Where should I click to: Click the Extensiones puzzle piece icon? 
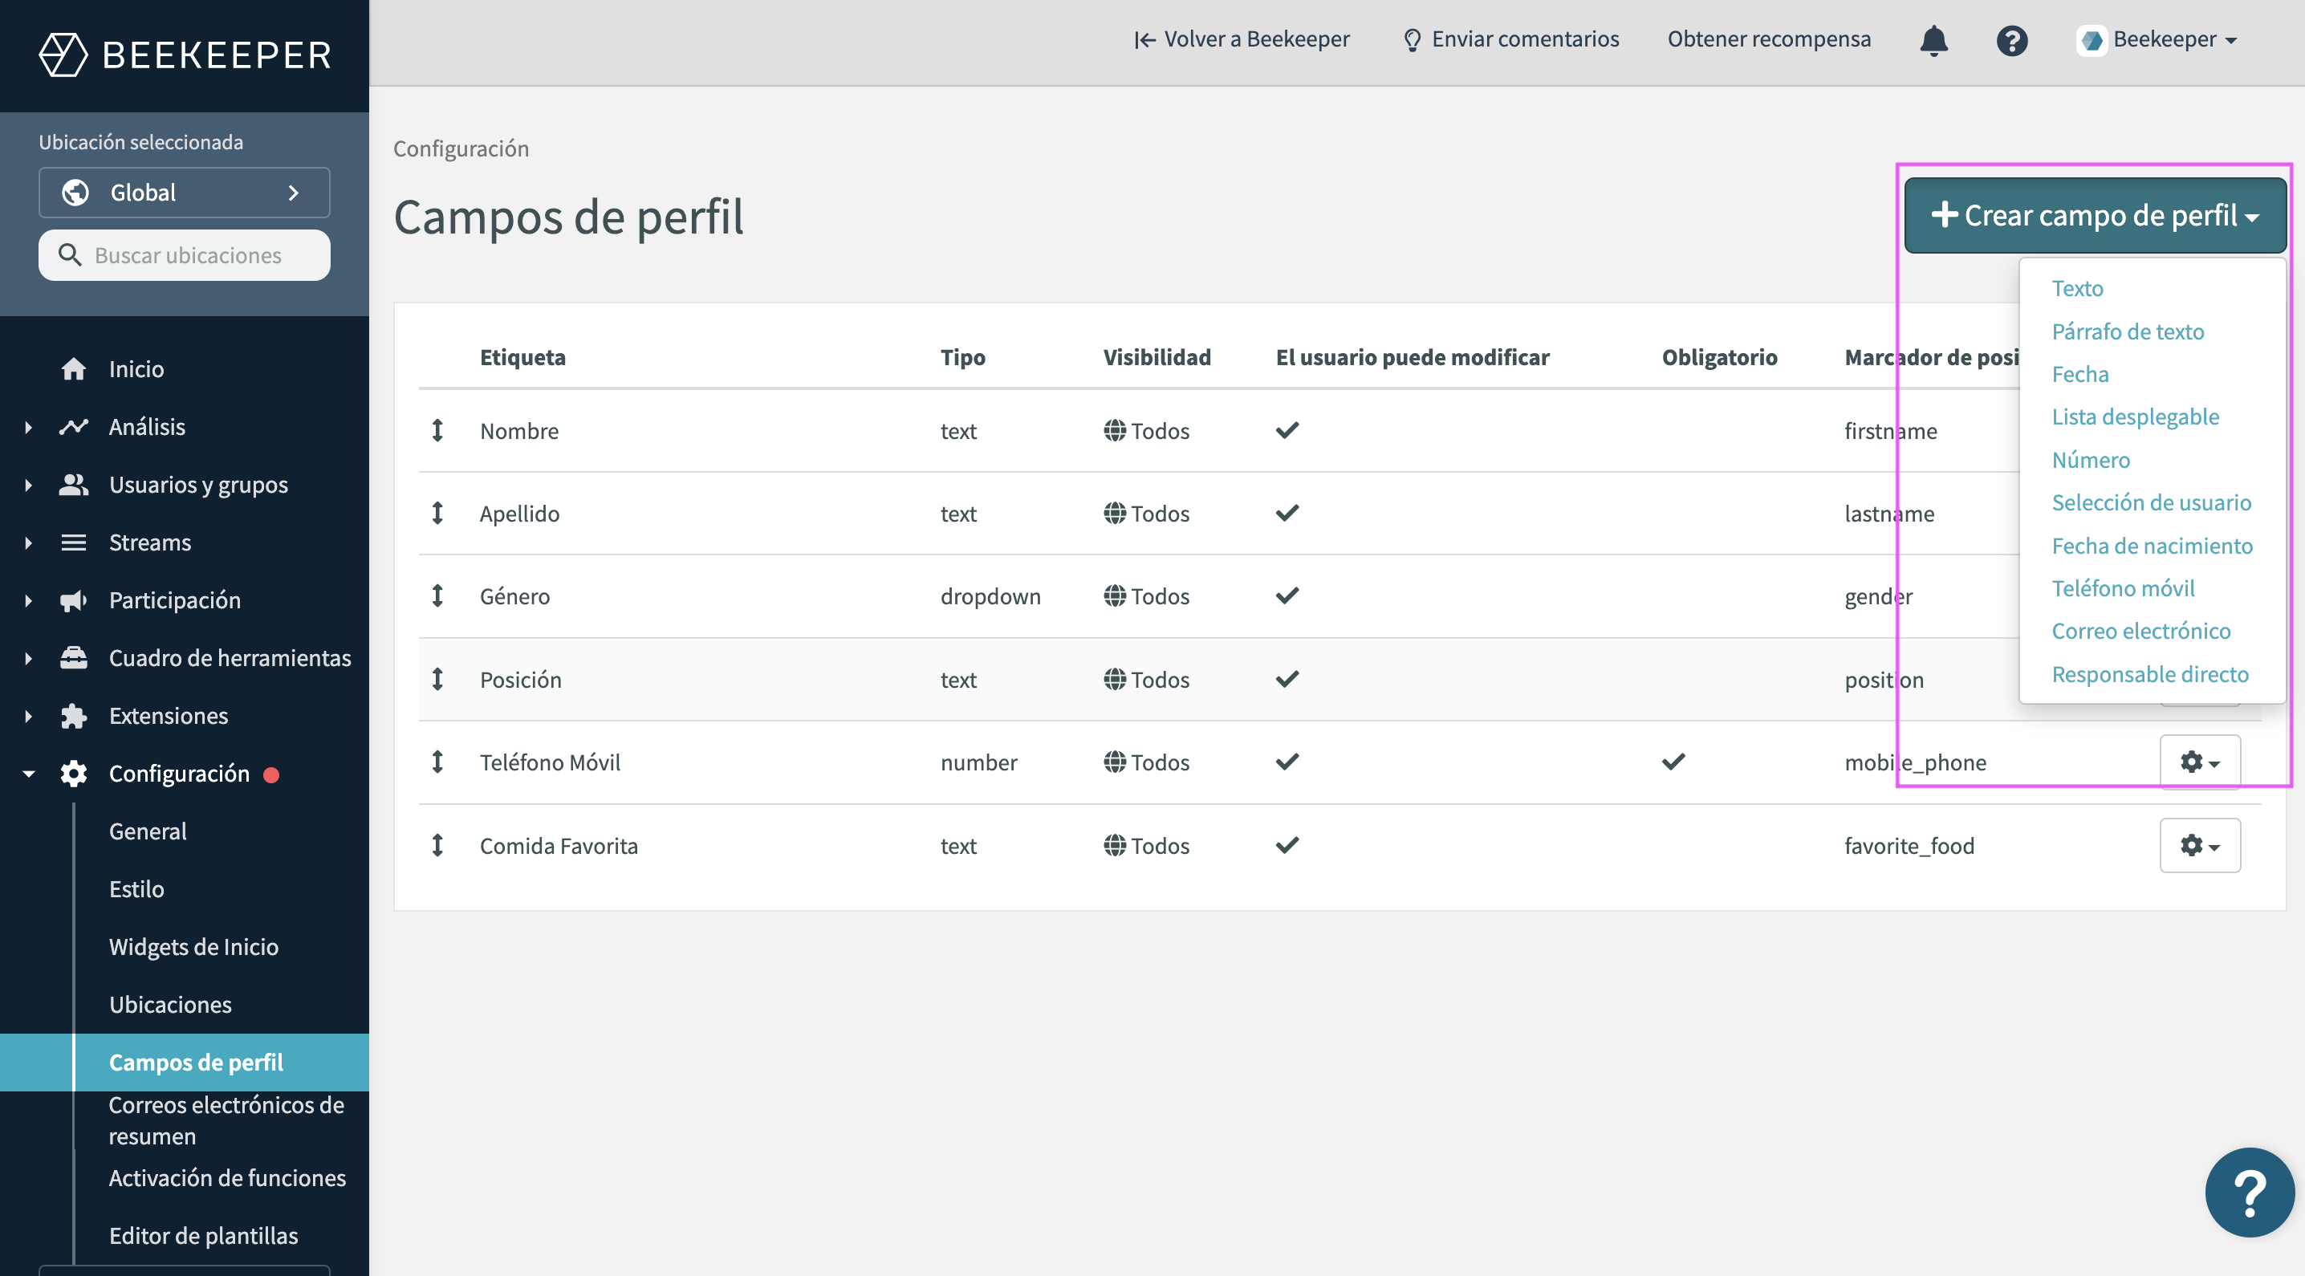(73, 716)
